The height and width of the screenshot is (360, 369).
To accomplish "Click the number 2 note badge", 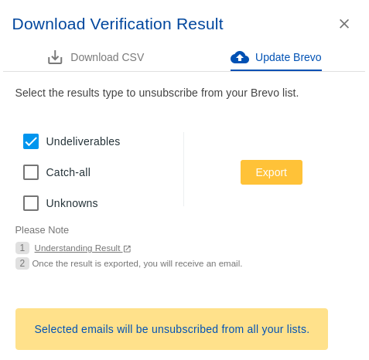I will pos(22,263).
